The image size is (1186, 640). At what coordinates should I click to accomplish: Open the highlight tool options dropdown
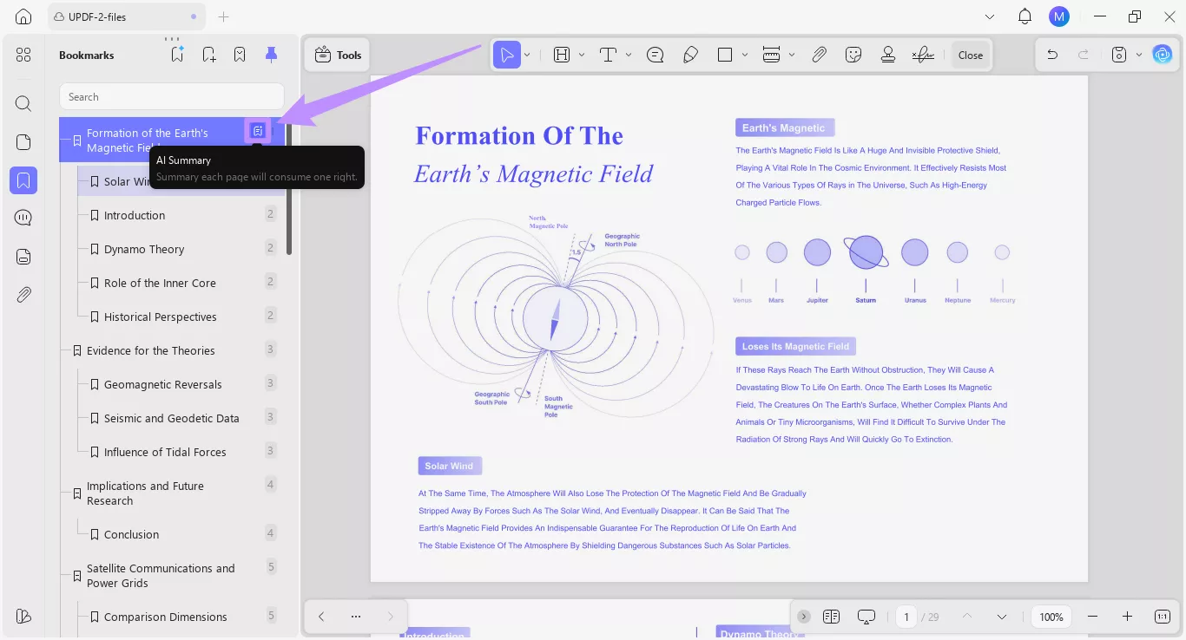pos(581,55)
